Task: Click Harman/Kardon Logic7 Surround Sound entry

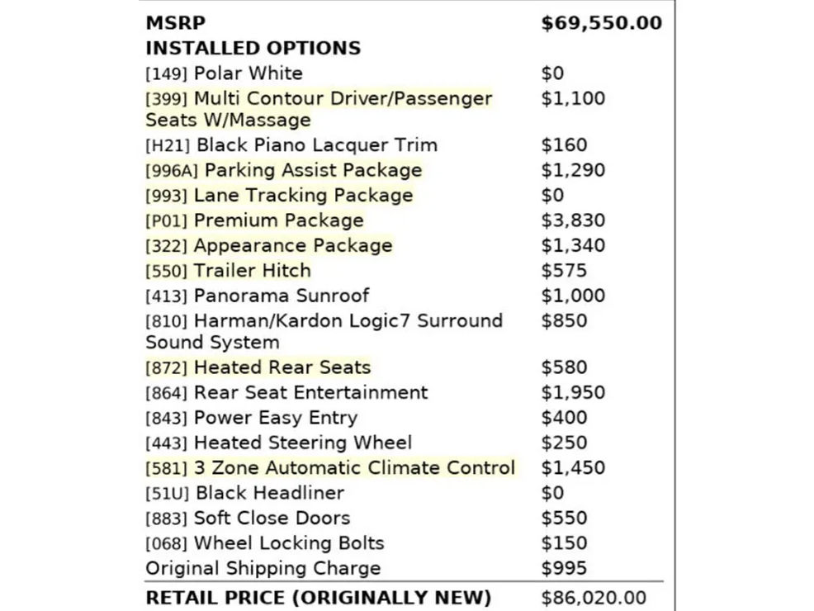Action: point(324,331)
